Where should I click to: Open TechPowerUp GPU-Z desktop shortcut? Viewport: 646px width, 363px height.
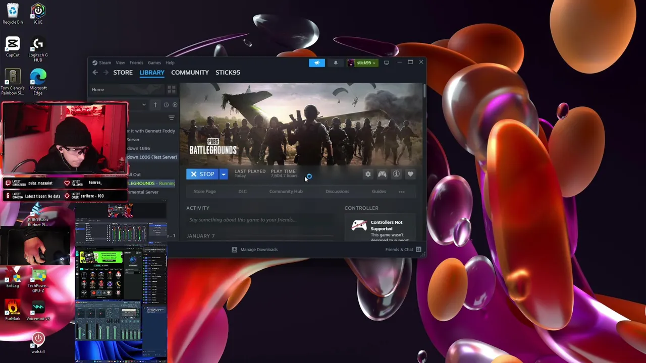[38, 281]
